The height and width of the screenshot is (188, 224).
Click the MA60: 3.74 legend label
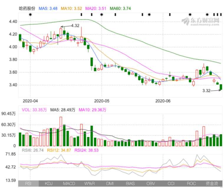click(x=120, y=9)
